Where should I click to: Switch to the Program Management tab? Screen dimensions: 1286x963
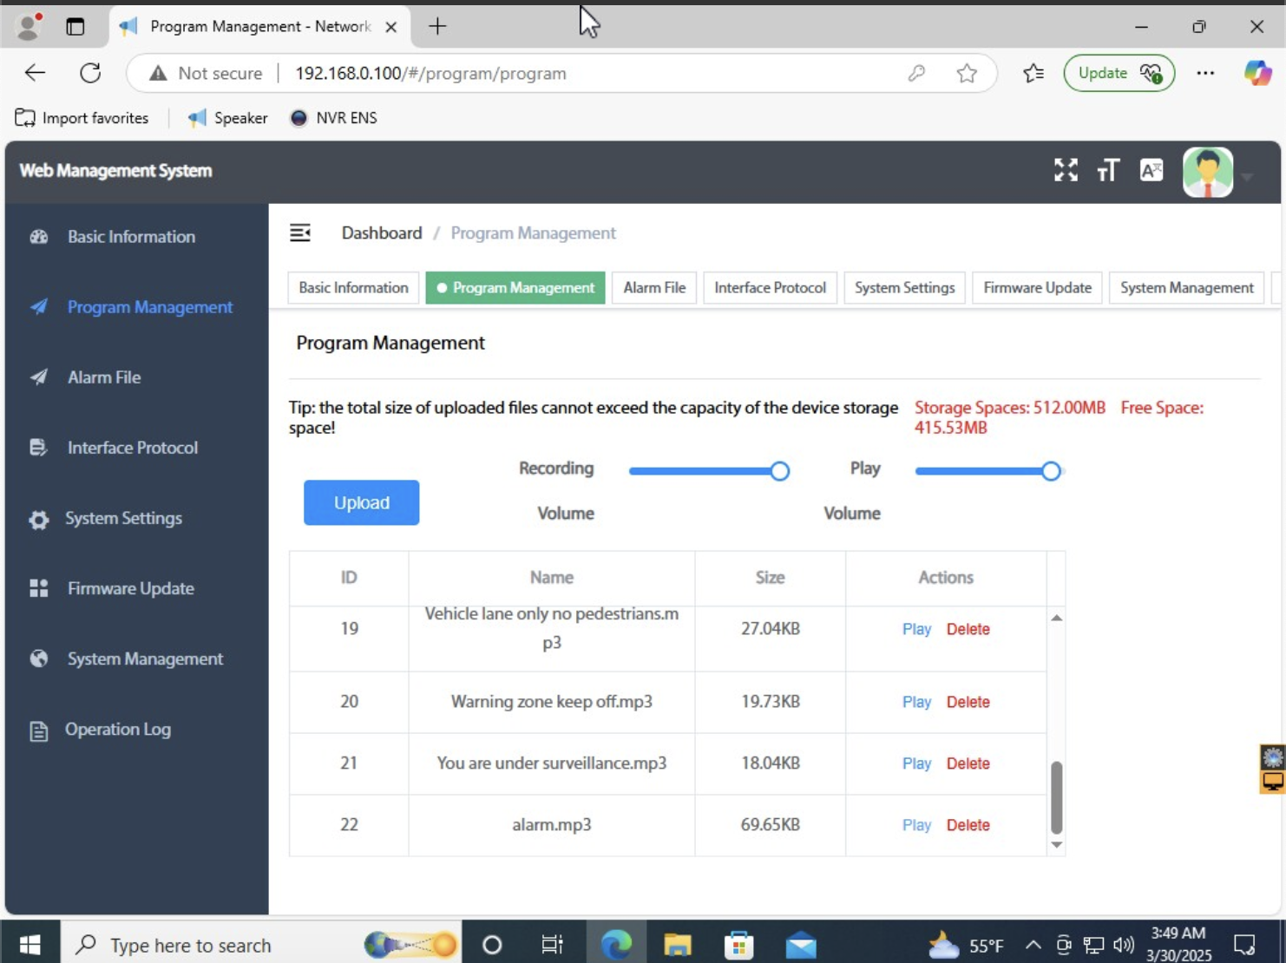point(515,288)
